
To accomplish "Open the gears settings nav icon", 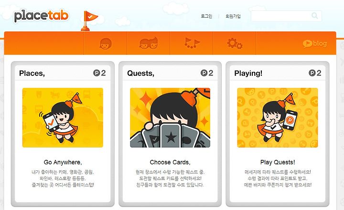I will click(x=235, y=43).
